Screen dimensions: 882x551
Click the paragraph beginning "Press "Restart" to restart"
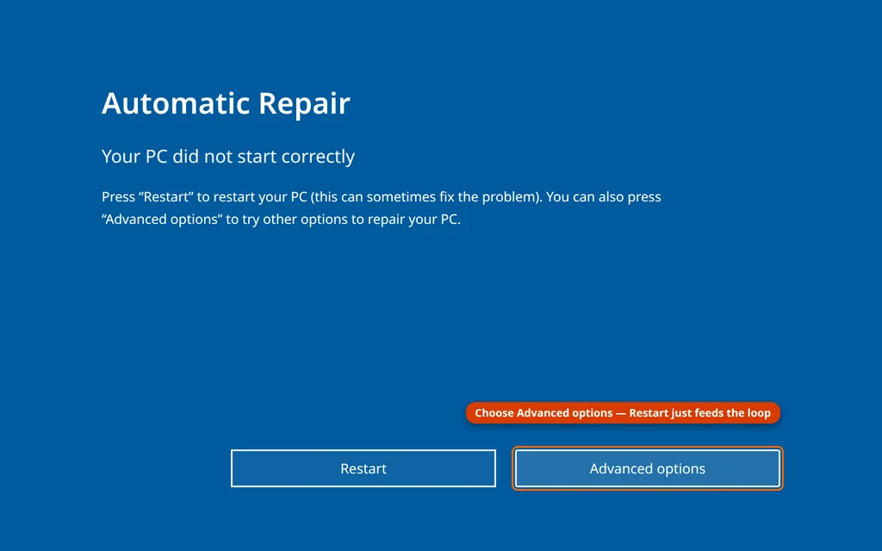click(x=382, y=208)
